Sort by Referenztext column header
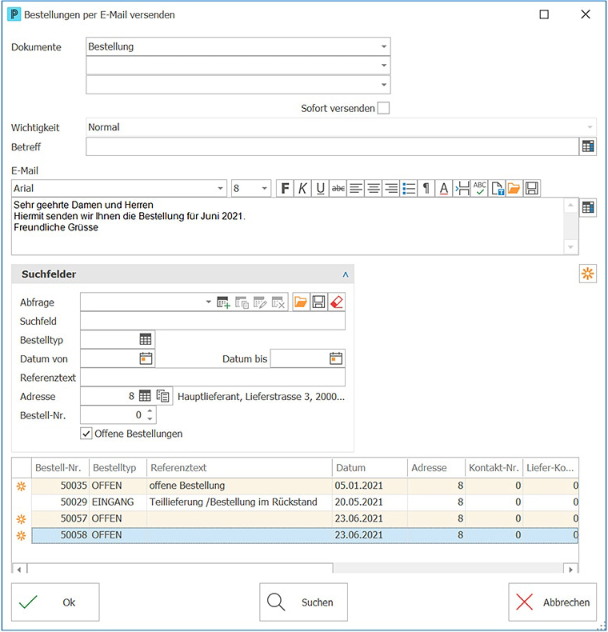 coord(239,467)
